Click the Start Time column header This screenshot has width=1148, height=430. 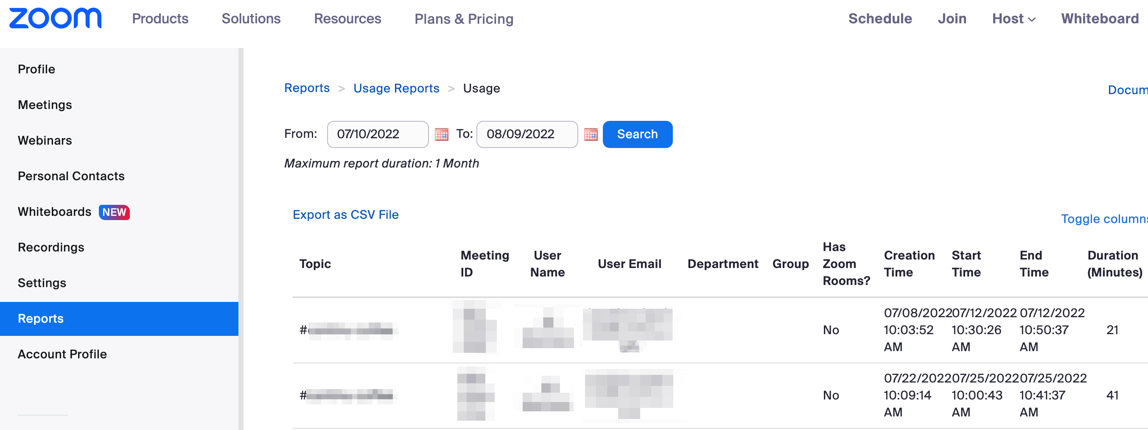[966, 264]
